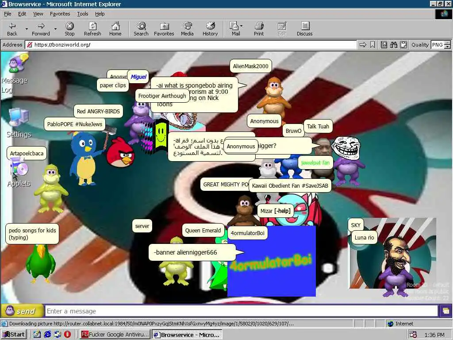The image size is (453, 340).
Task: Open the Search toolbar button
Action: (141, 29)
